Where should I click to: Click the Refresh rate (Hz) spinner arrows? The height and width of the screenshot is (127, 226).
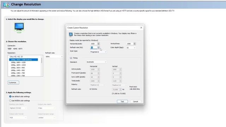tap(99, 47)
